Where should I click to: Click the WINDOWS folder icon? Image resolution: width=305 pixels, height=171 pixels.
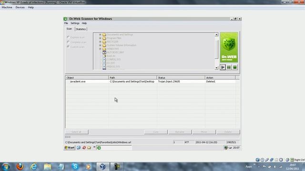104,49
